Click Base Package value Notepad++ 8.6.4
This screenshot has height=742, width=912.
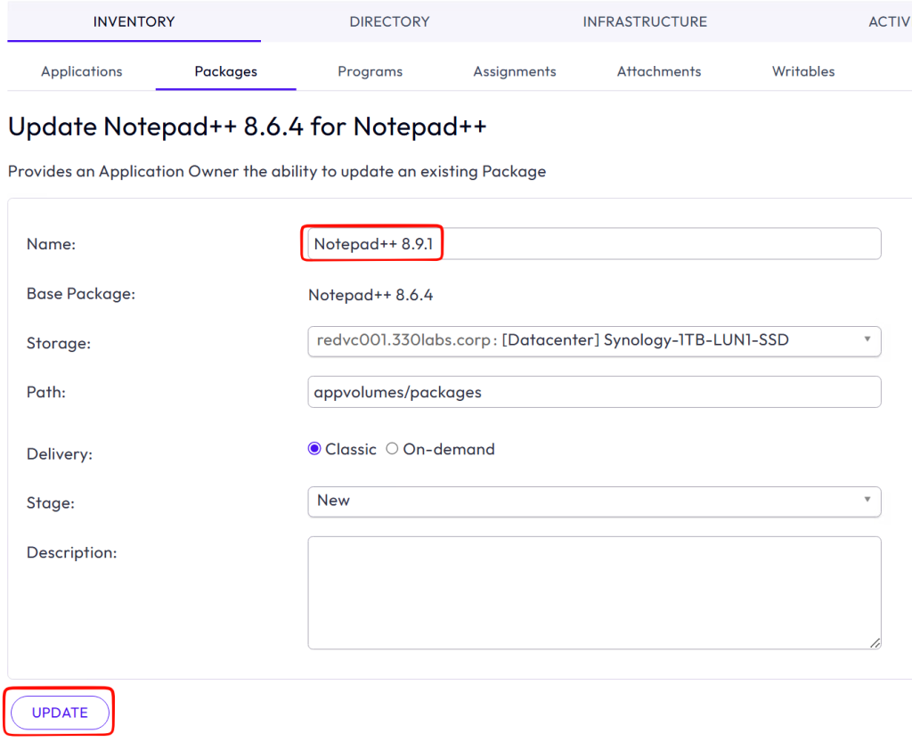tap(370, 295)
